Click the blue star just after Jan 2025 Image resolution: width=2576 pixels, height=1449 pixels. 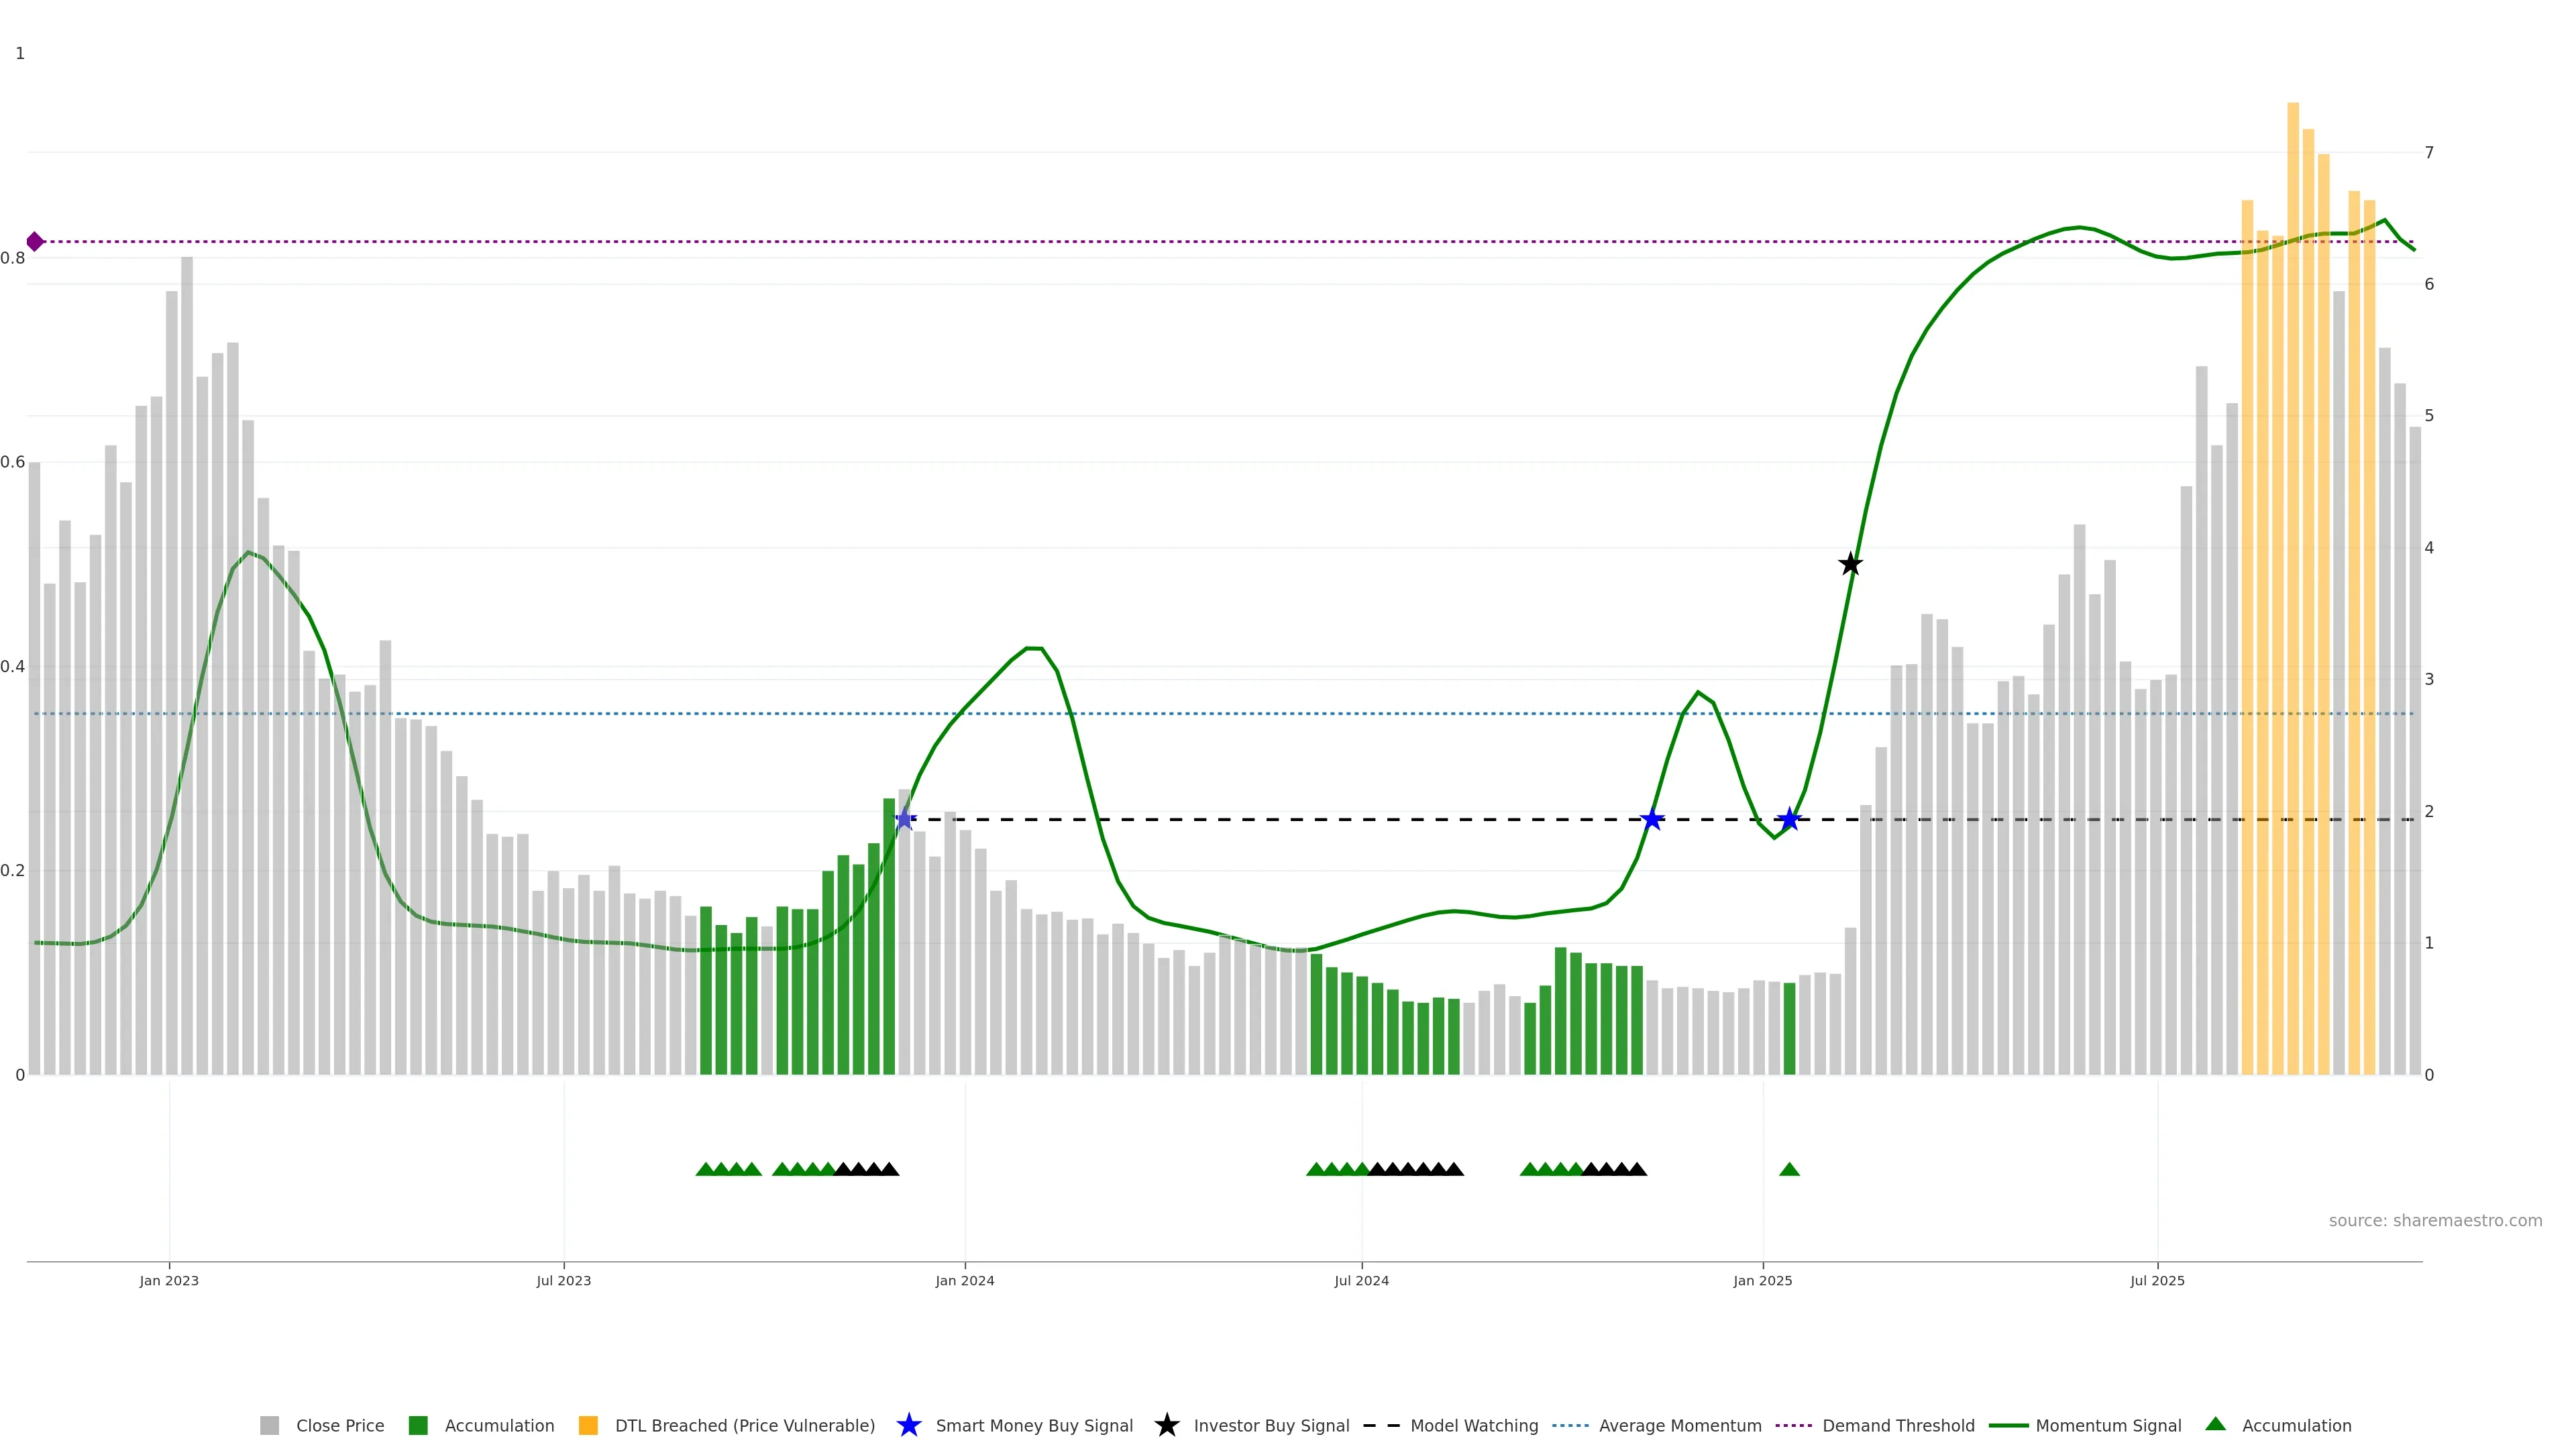tap(1789, 820)
